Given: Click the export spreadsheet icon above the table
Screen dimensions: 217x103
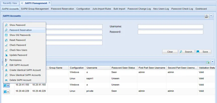Looking at the screenshot, I should coord(208,62).
